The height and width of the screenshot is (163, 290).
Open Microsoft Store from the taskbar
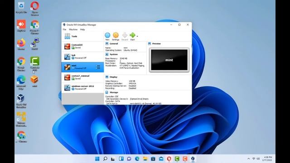tap(153, 158)
